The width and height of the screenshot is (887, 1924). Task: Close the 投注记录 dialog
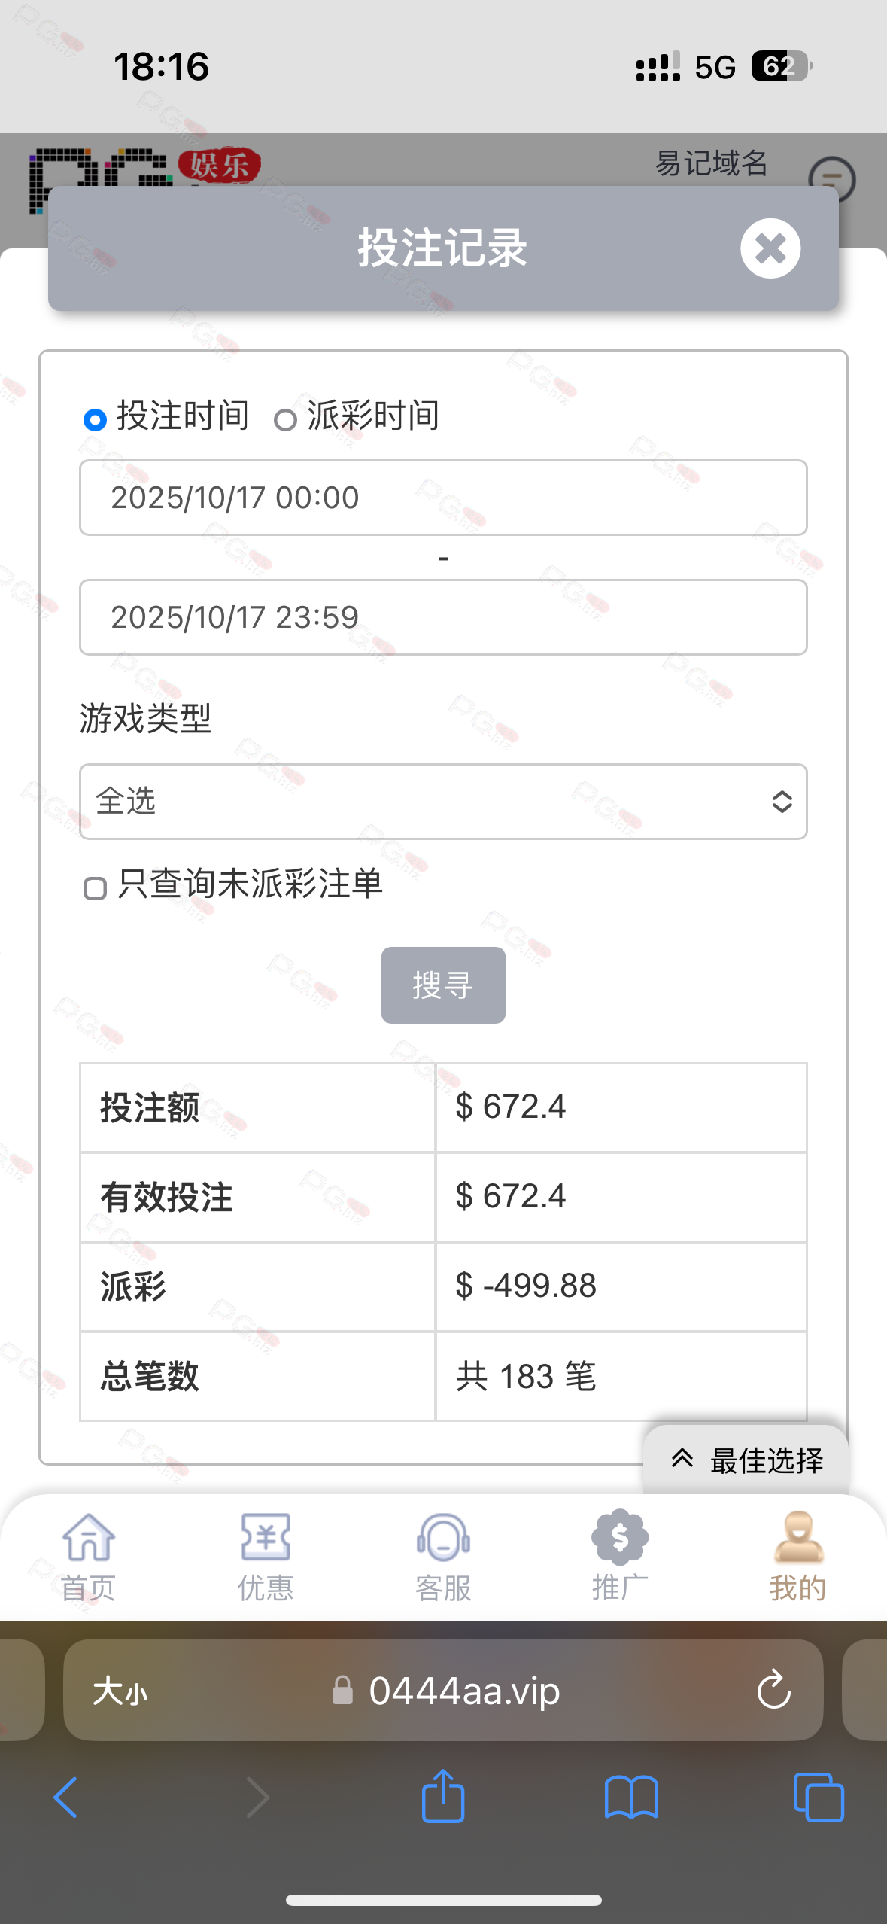point(770,248)
